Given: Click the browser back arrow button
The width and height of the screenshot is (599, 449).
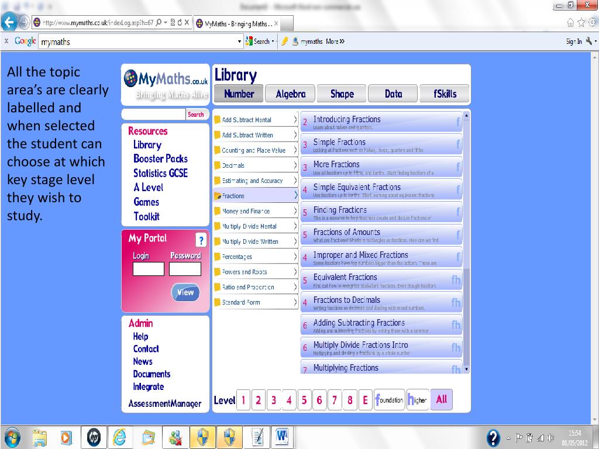Looking at the screenshot, I should [9, 23].
